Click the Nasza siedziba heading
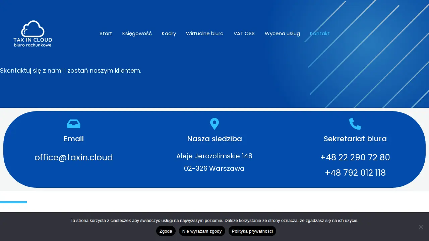The width and height of the screenshot is (429, 241). click(214, 139)
